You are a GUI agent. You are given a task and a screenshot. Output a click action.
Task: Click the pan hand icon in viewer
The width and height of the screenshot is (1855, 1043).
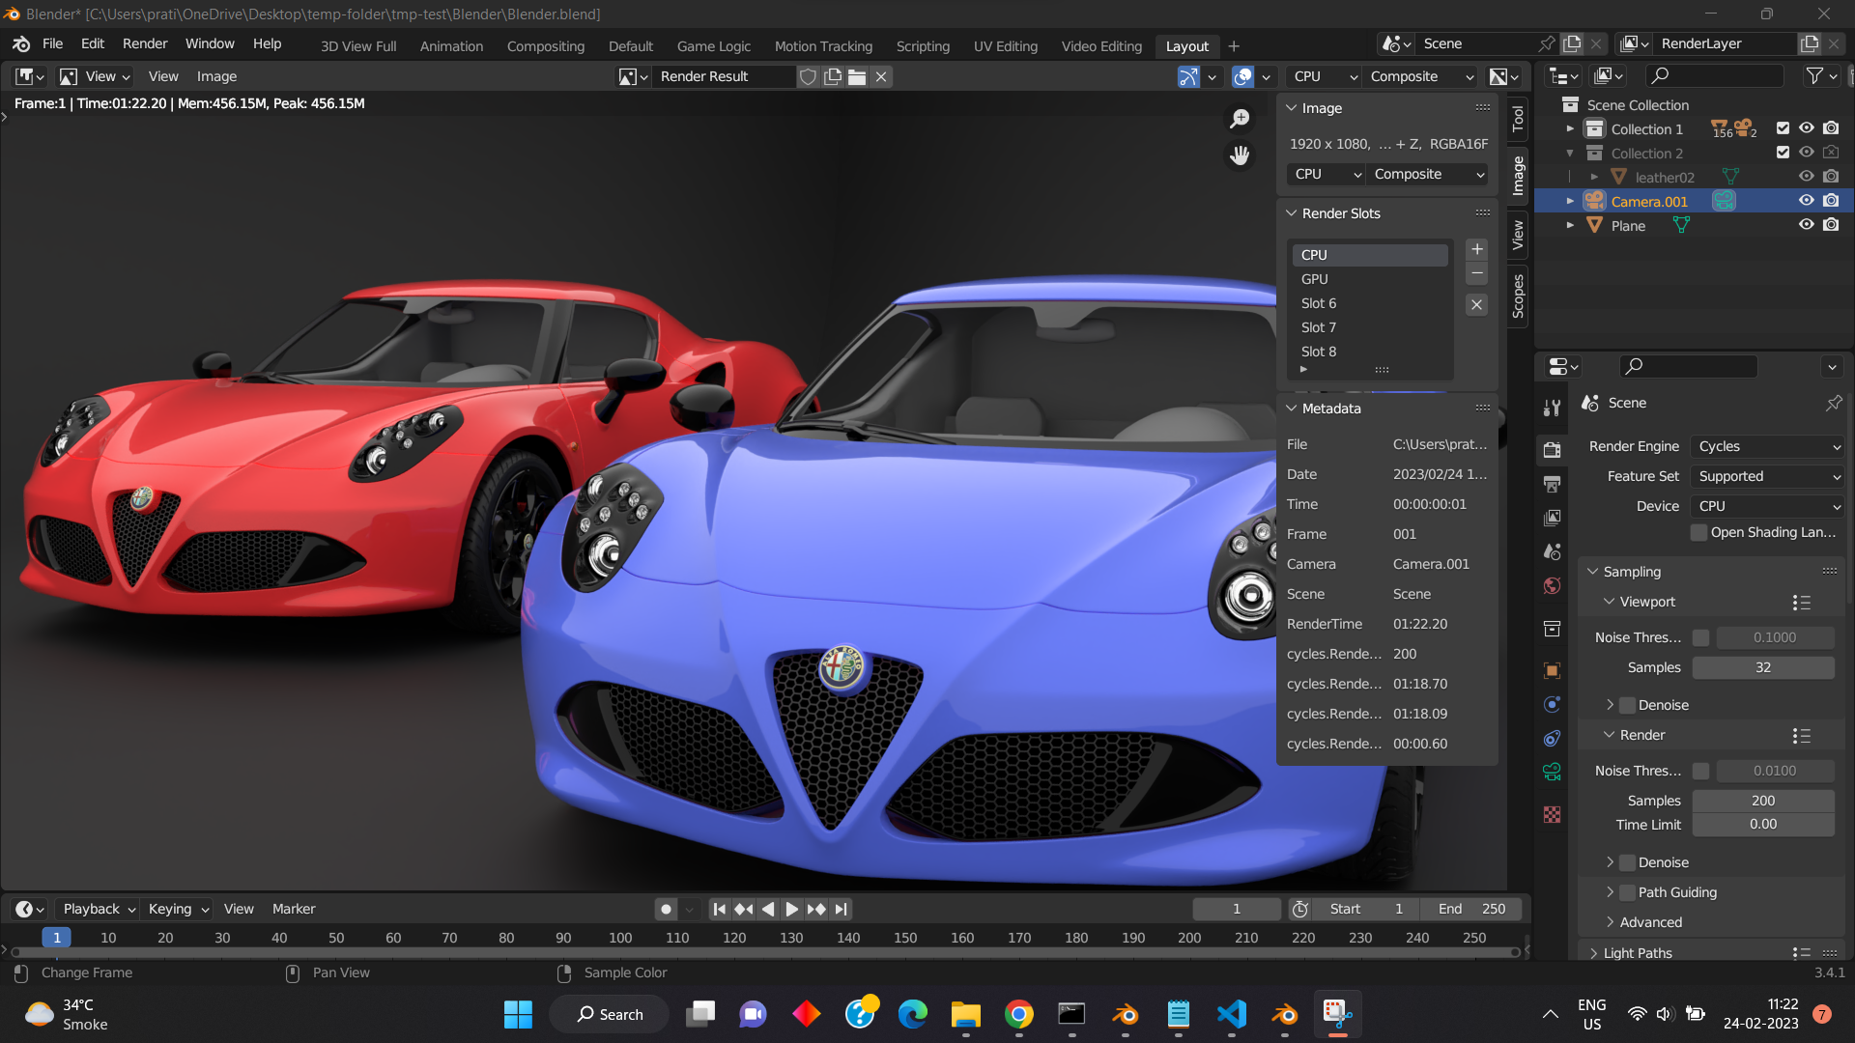1240,155
